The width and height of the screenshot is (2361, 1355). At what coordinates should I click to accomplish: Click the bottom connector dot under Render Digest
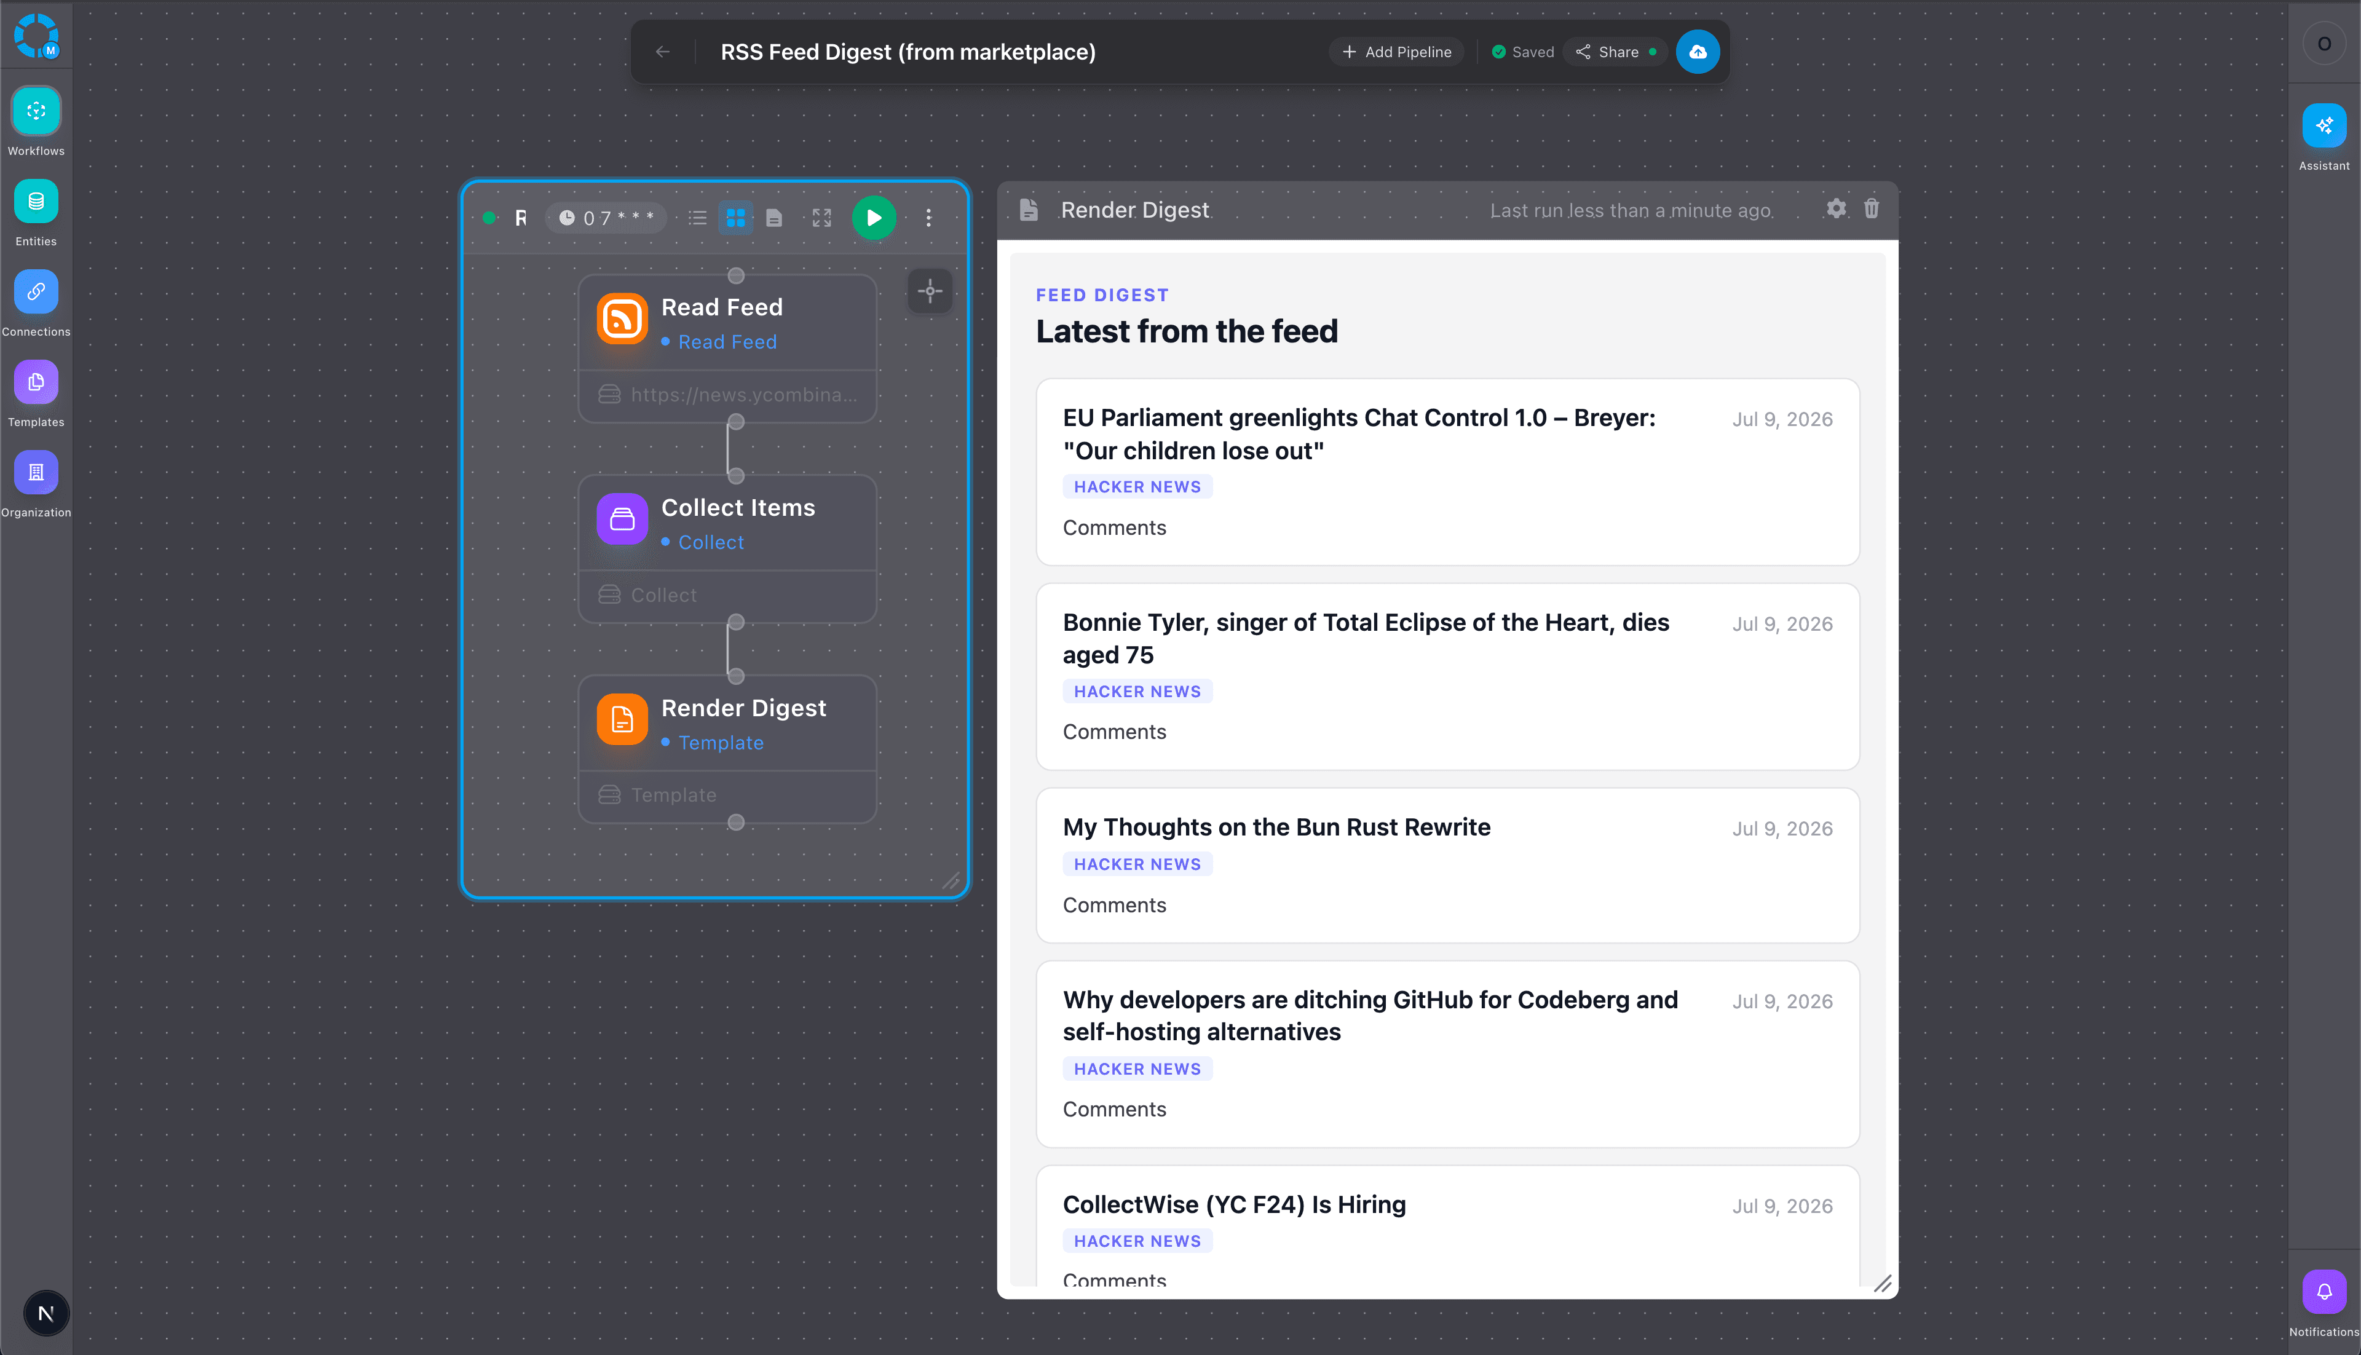coord(736,823)
